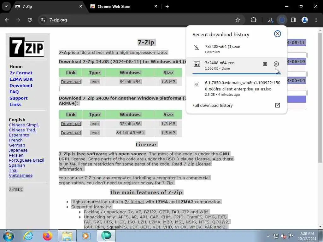Open the 7z Format sidebar link

tap(21, 73)
